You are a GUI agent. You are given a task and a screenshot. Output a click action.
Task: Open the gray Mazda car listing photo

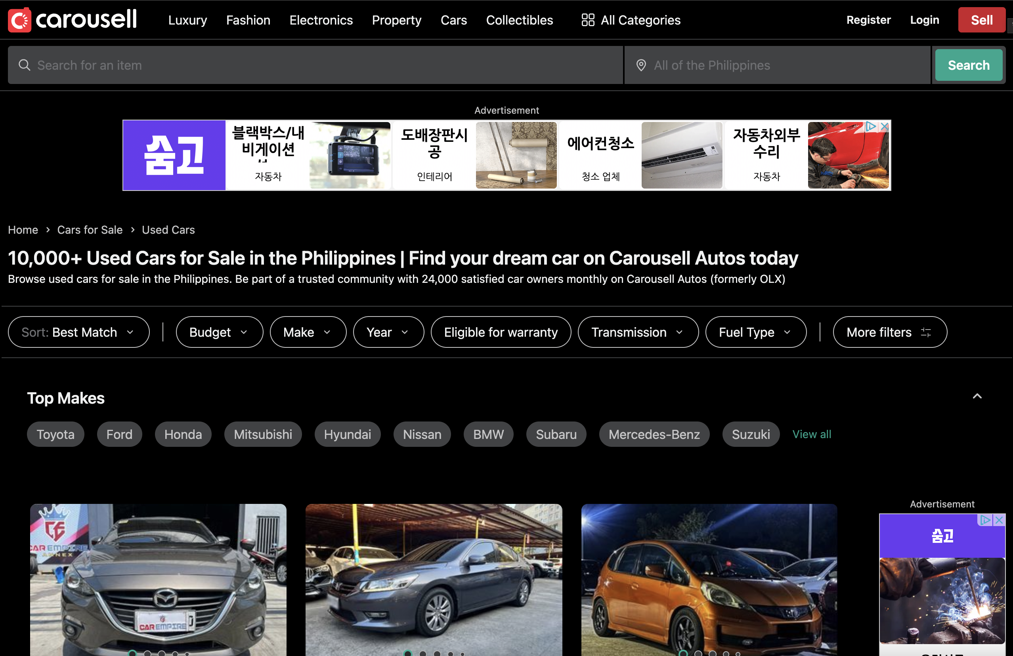click(159, 580)
